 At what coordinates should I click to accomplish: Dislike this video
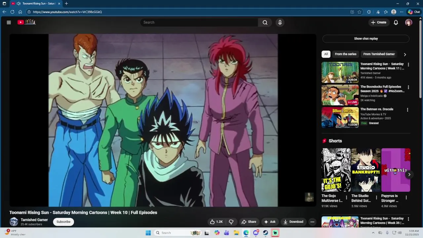tap(231, 222)
